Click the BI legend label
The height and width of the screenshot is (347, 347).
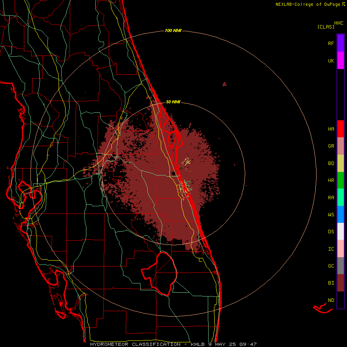coord(331,283)
